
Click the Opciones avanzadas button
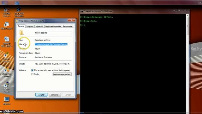tap(62, 74)
